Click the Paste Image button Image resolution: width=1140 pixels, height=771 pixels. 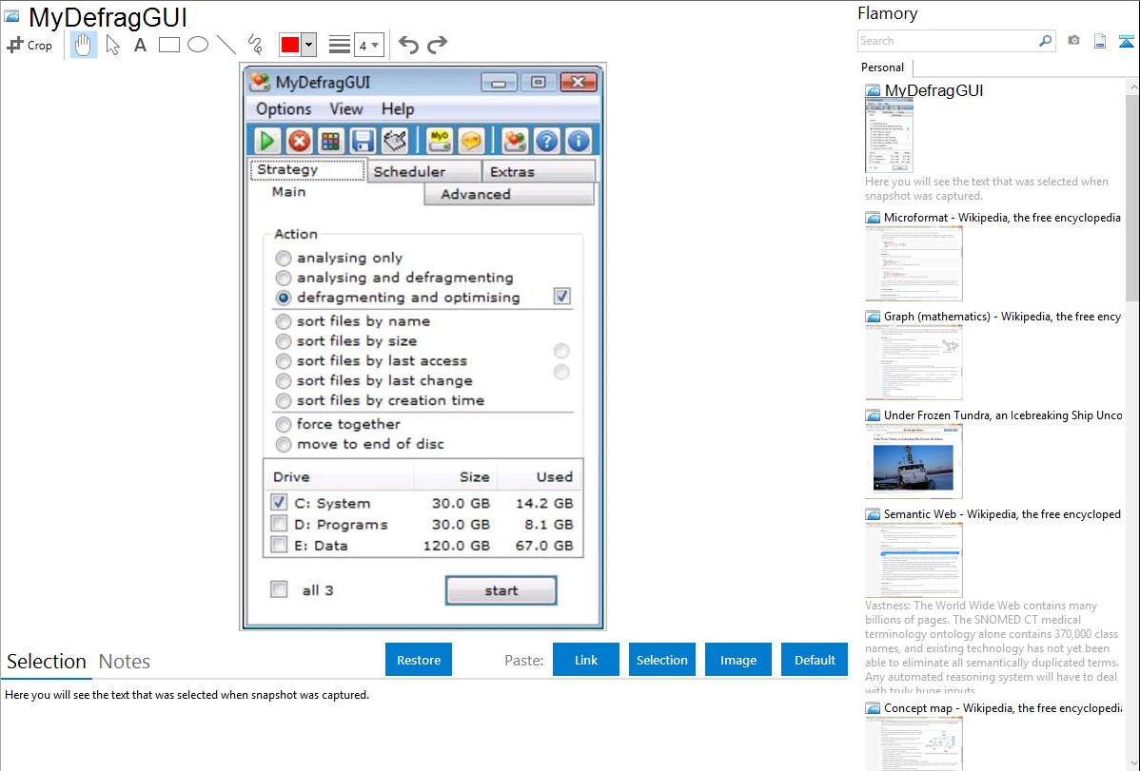coord(737,660)
